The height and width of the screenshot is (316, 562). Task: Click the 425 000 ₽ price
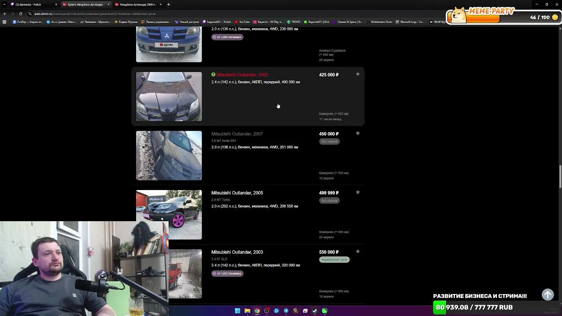tap(329, 75)
